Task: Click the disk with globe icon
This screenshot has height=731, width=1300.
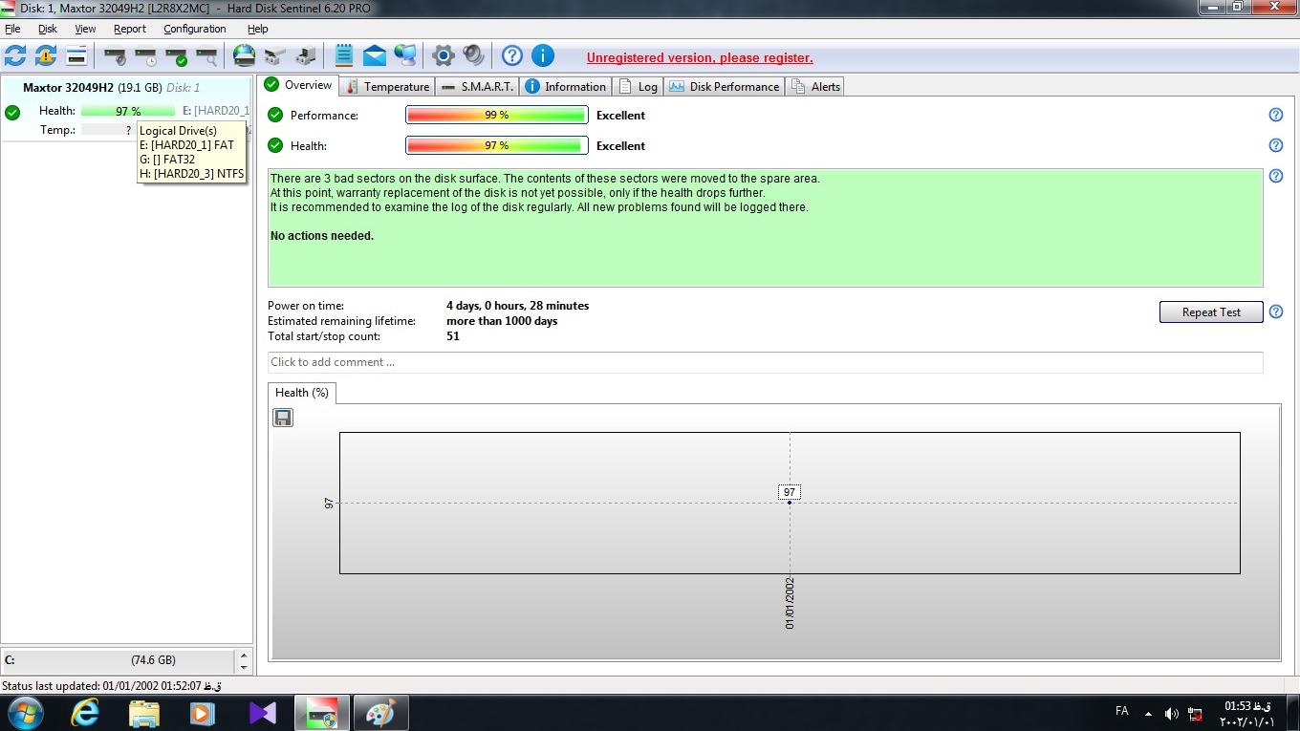Action: click(245, 56)
